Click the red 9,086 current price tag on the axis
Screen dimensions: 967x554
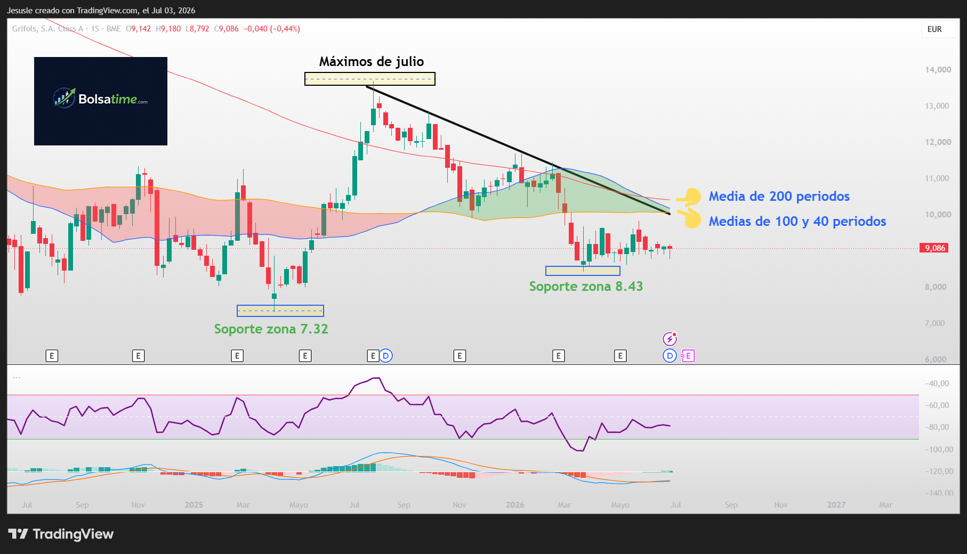tap(934, 248)
